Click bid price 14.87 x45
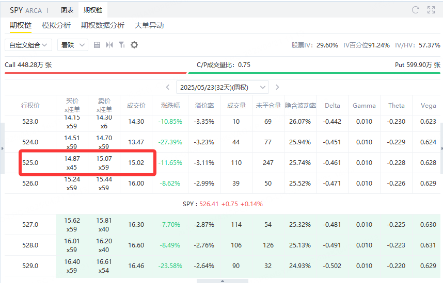The width and height of the screenshot is (443, 283). tap(72, 163)
